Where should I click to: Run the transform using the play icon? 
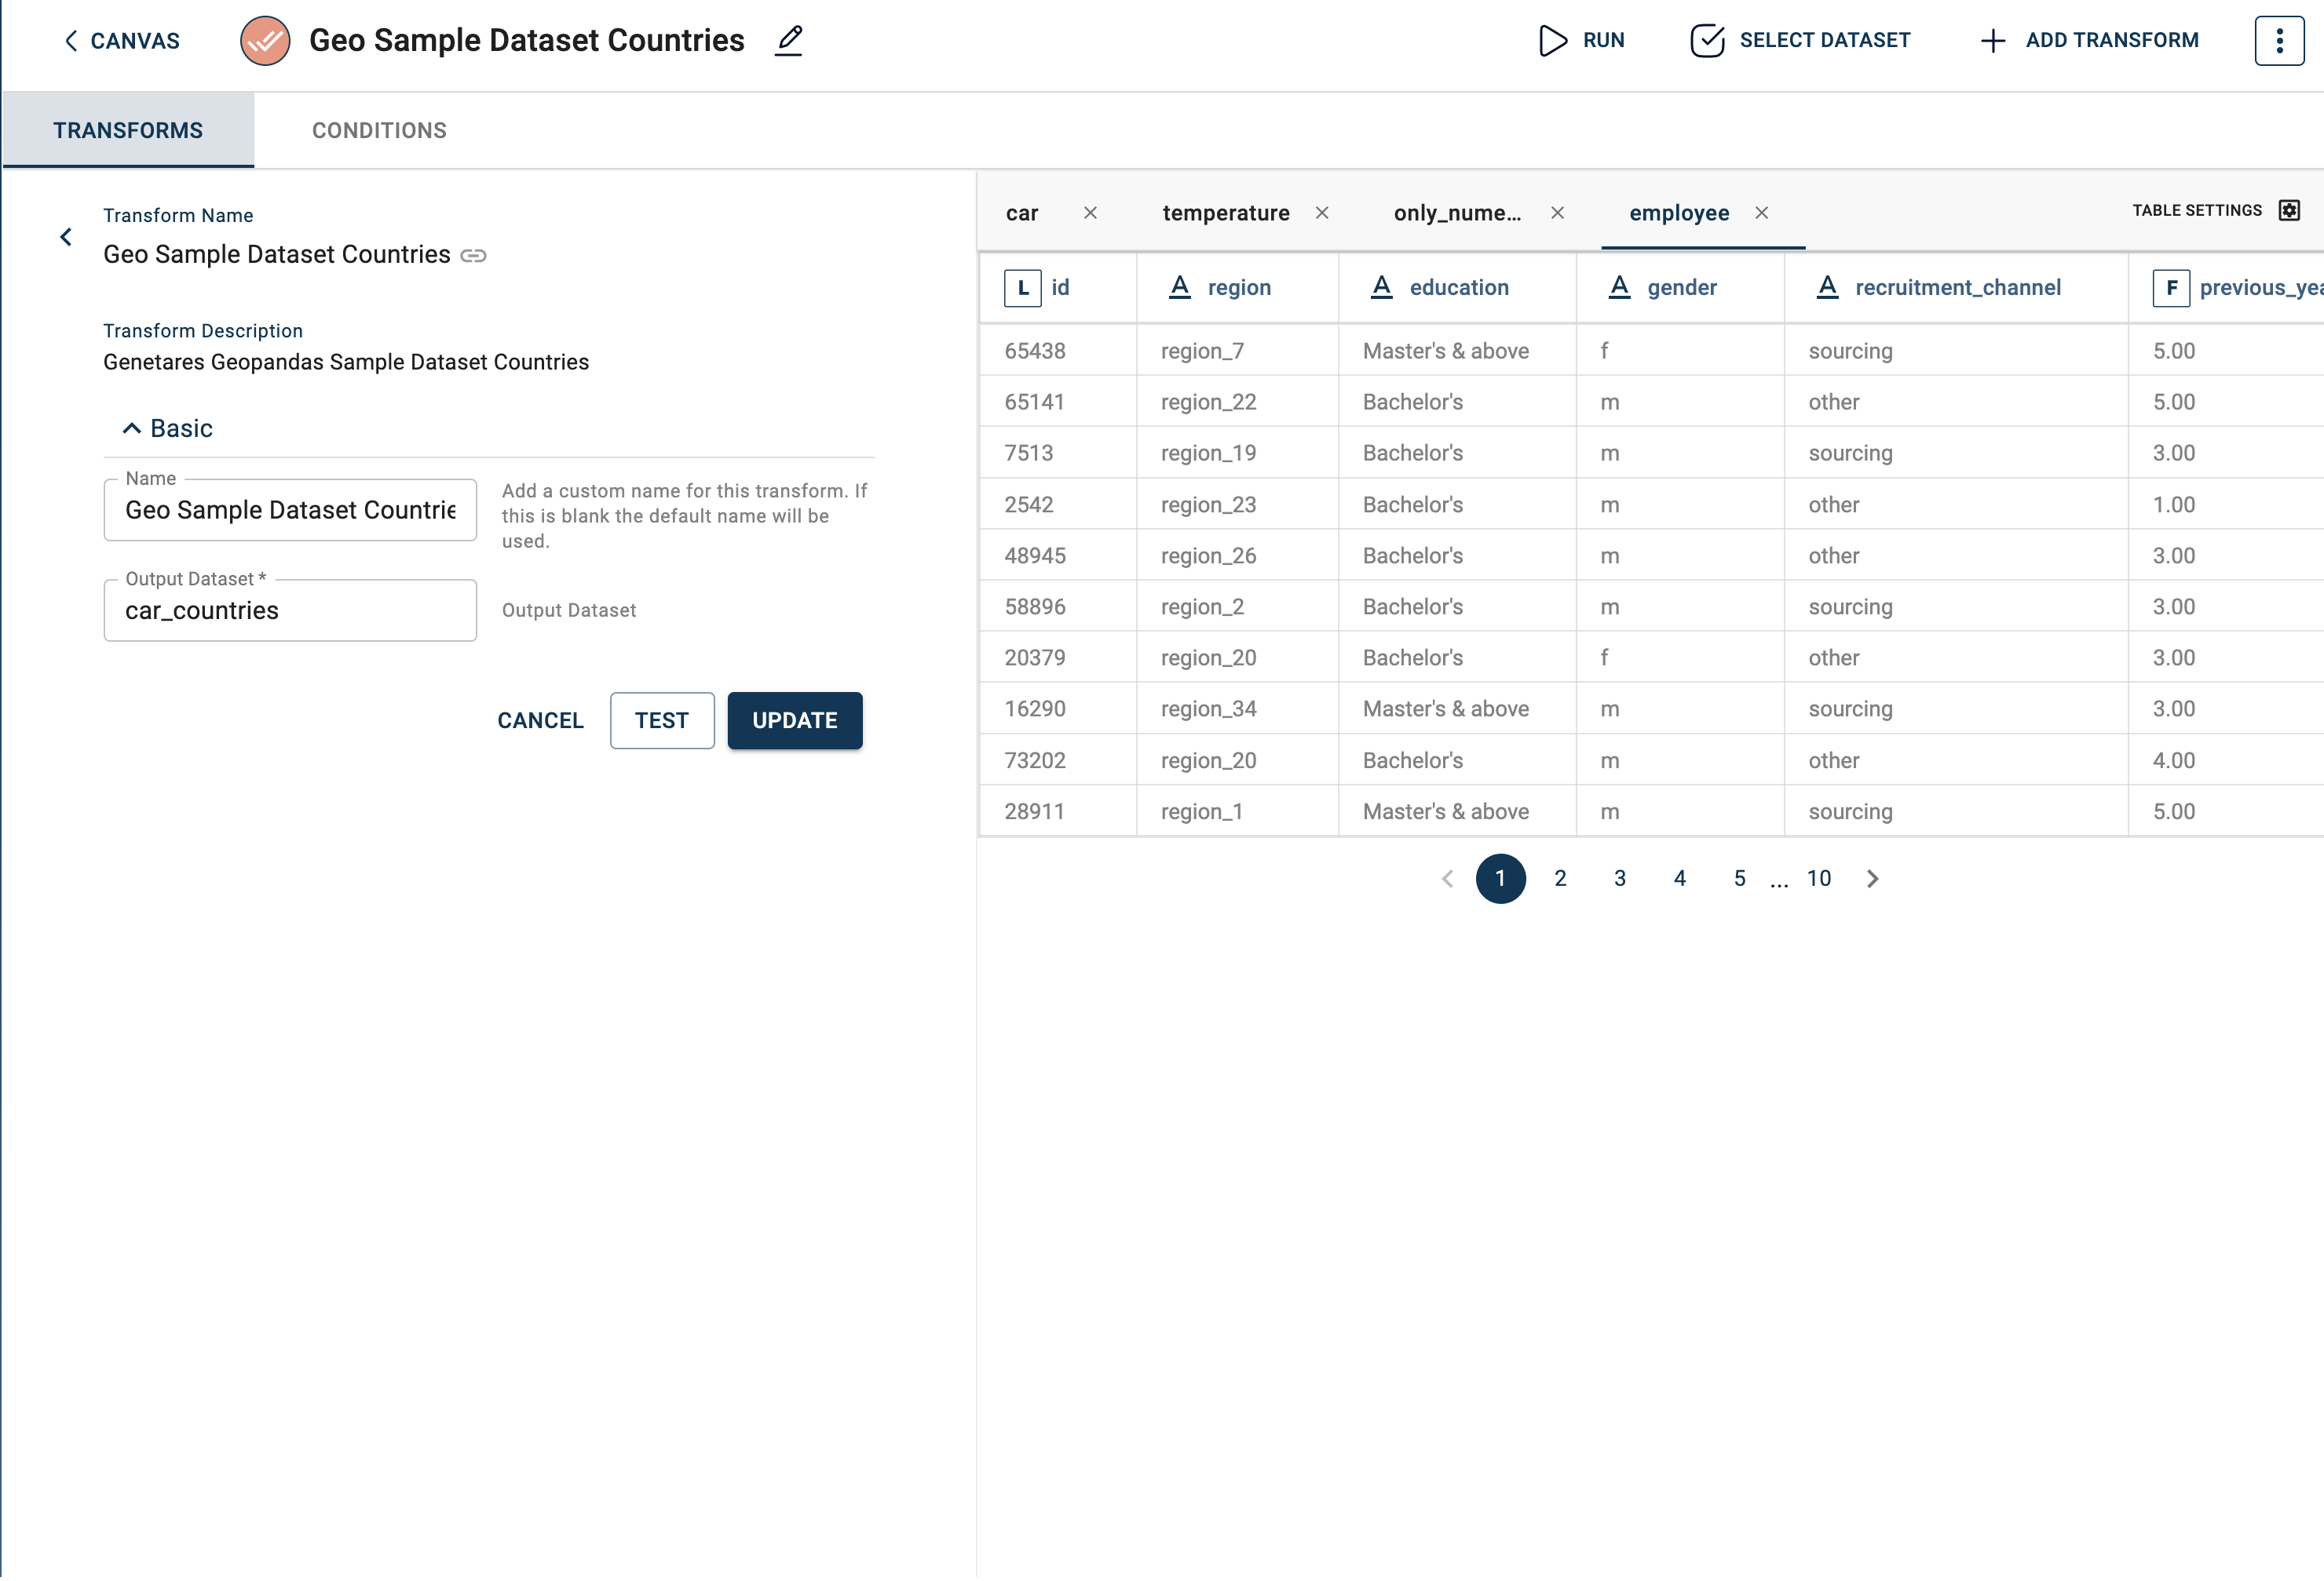pos(1552,41)
